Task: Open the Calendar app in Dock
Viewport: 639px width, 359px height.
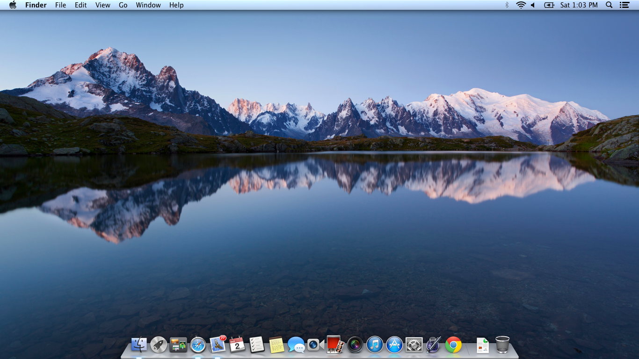Action: [237, 345]
